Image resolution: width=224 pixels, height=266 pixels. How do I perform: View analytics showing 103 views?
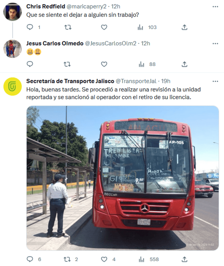point(147,27)
